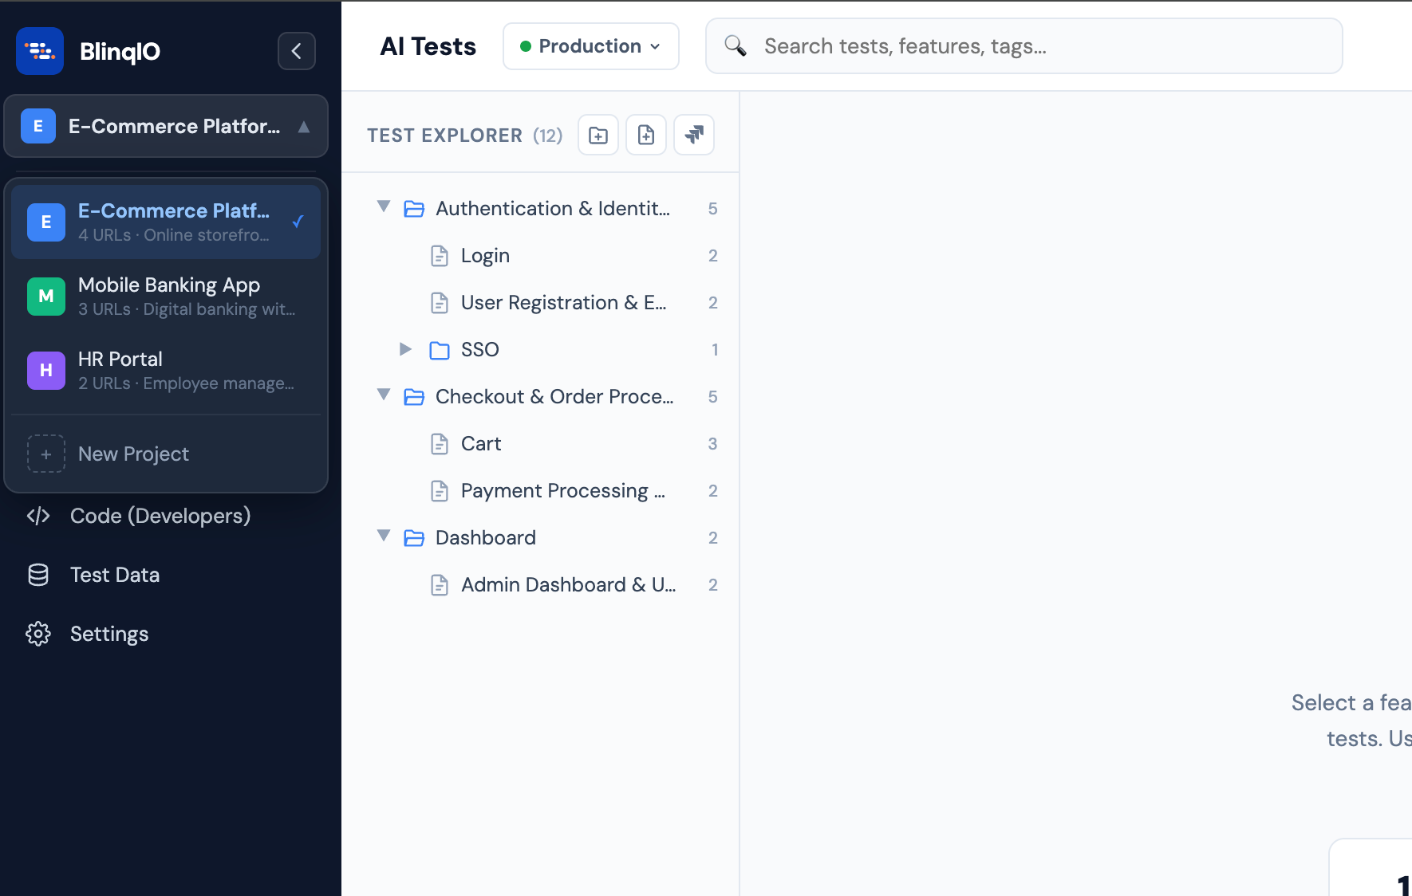Image resolution: width=1412 pixels, height=896 pixels.
Task: Select the AI Tests section
Action: coord(428,45)
